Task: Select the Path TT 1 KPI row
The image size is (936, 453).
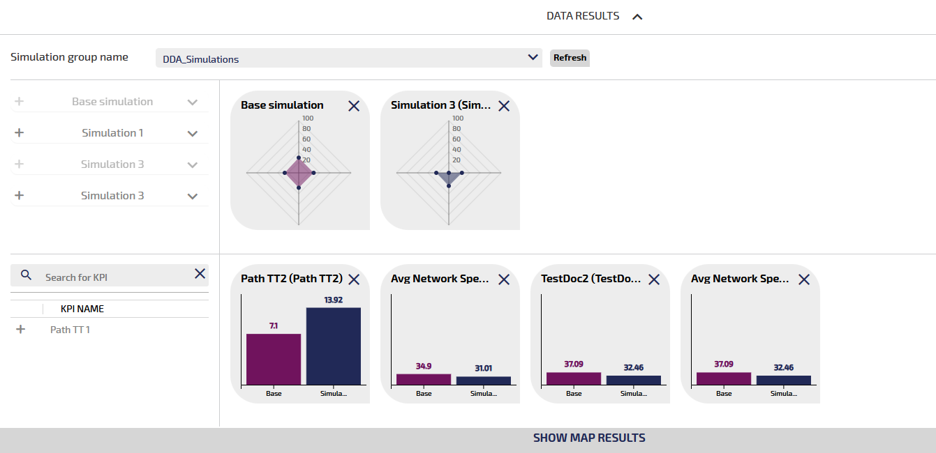Action: pyautogui.click(x=70, y=330)
